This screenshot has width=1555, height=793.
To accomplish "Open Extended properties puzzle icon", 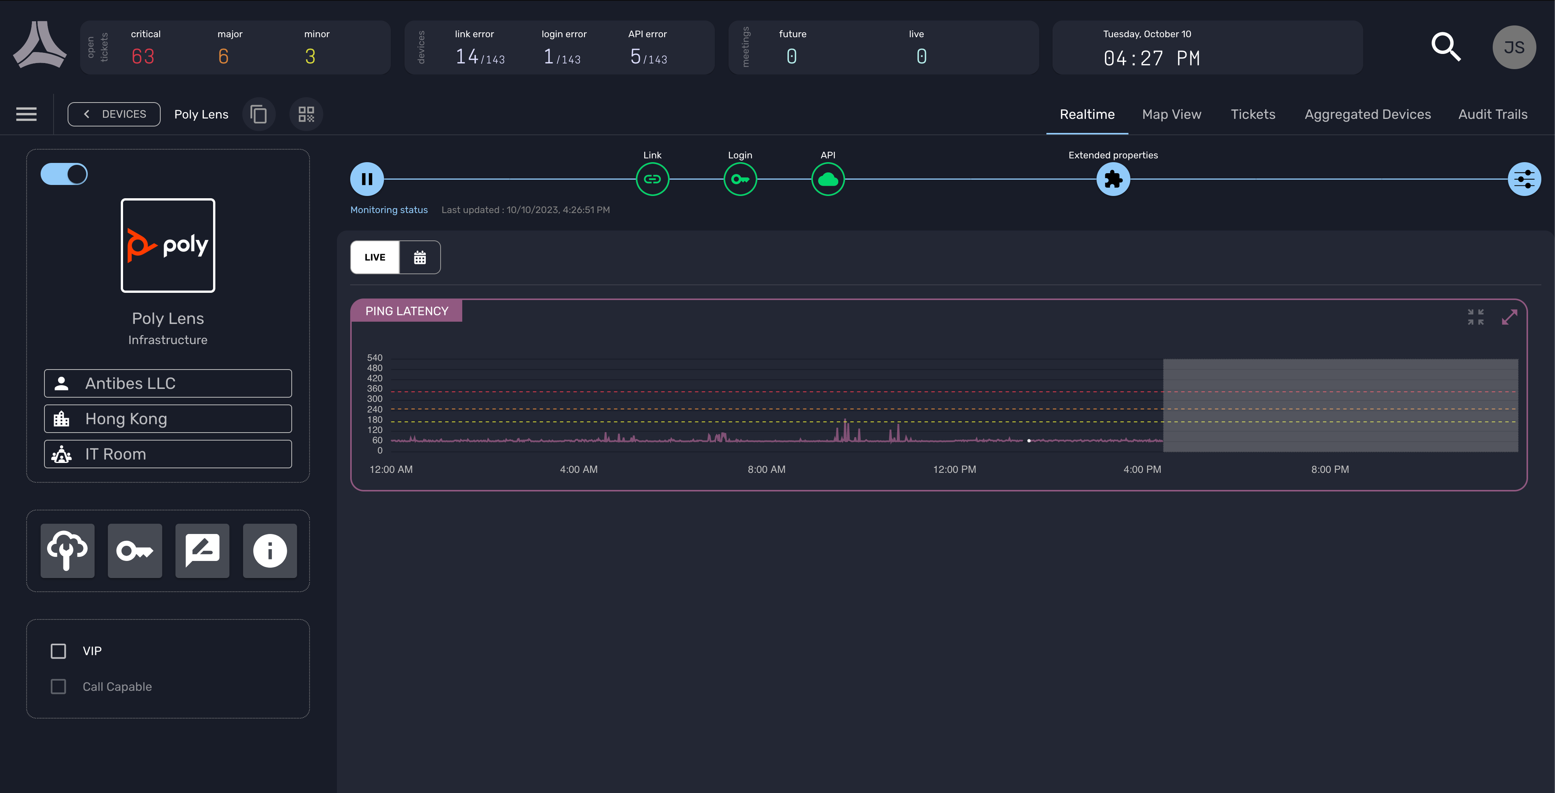I will [x=1113, y=179].
